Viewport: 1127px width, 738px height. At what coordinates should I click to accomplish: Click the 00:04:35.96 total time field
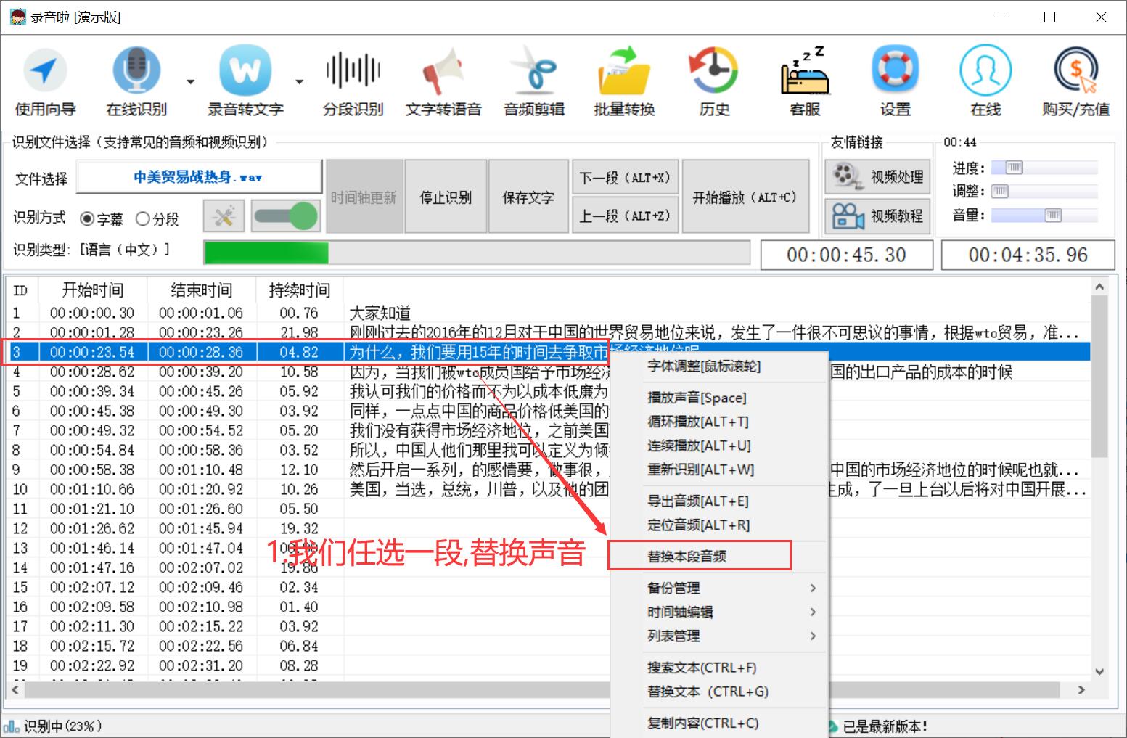(1028, 255)
